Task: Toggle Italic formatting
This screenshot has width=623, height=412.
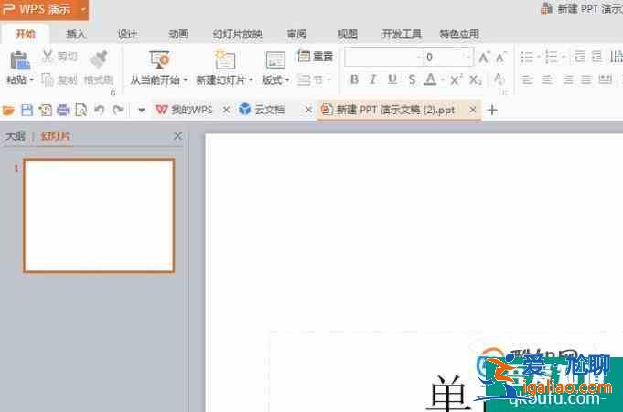Action: coord(372,79)
